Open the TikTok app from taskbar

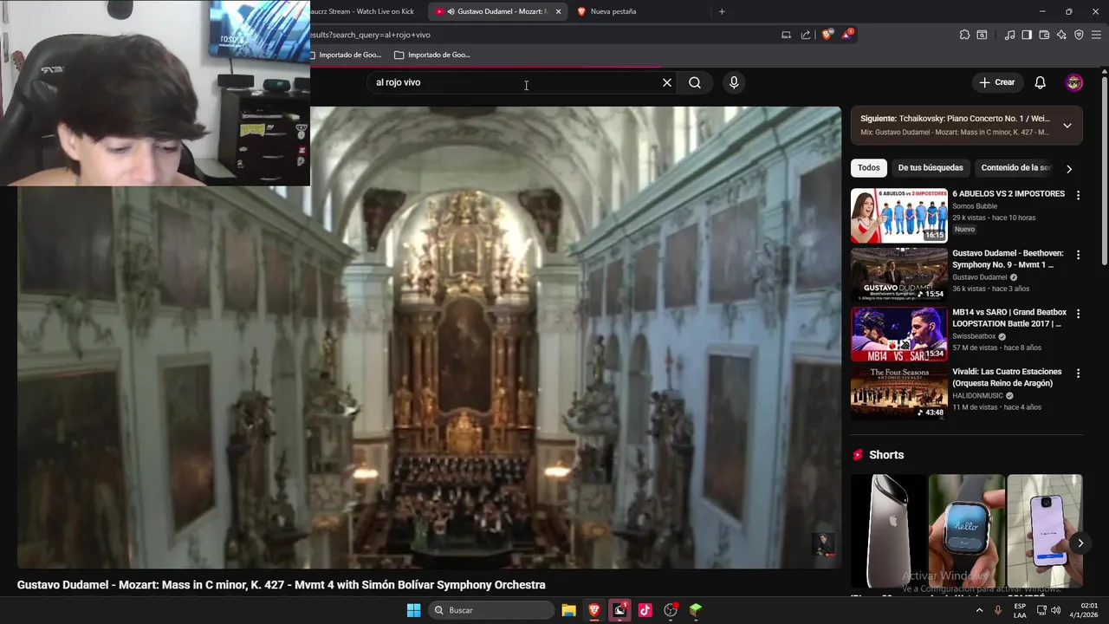pyautogui.click(x=645, y=610)
